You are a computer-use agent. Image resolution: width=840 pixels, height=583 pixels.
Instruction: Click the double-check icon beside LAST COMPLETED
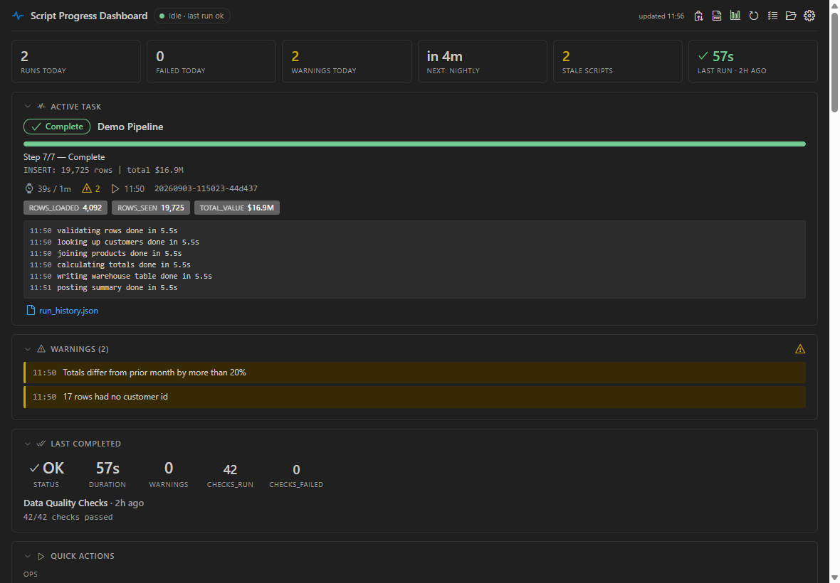click(x=41, y=444)
